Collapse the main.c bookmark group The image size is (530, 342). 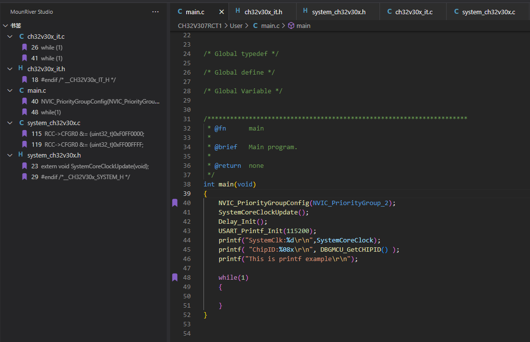(x=10, y=91)
